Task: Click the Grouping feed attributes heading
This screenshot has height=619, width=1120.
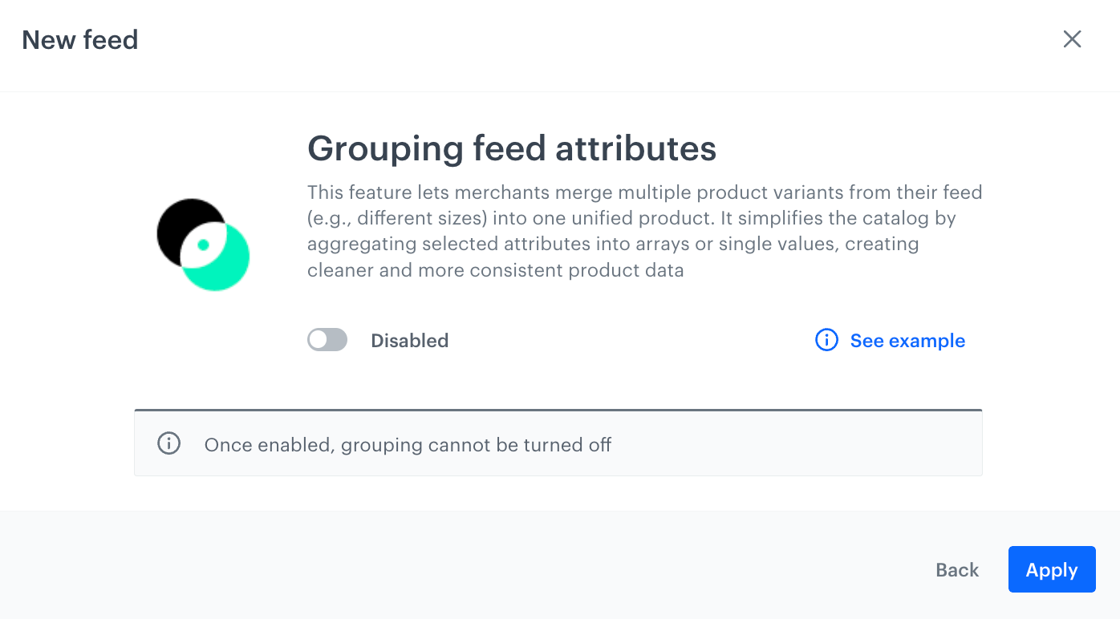Action: click(511, 148)
